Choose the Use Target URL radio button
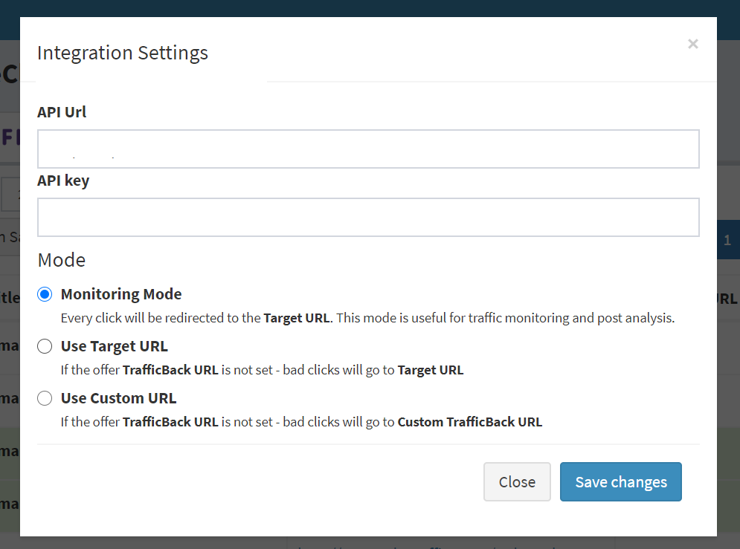Viewport: 740px width, 549px height. pyautogui.click(x=45, y=346)
